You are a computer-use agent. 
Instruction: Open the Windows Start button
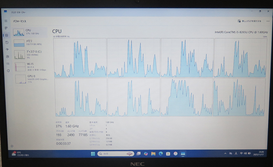click(93, 154)
